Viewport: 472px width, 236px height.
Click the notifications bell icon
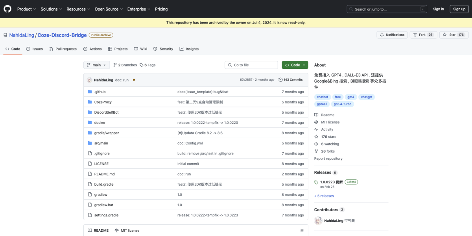[x=382, y=35]
